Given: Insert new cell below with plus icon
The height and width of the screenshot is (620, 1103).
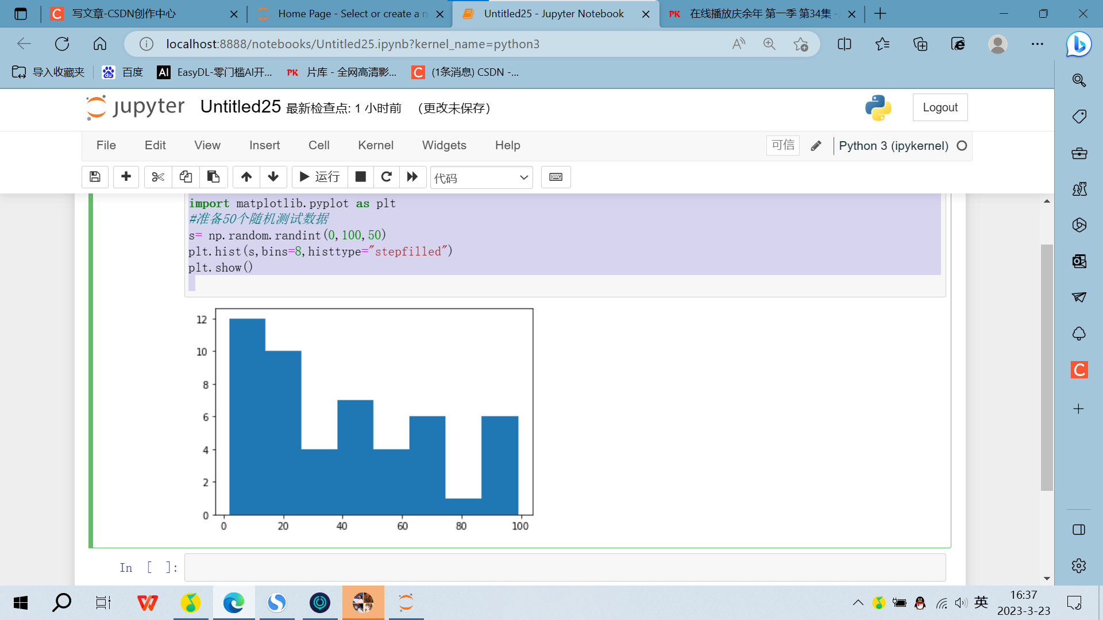Looking at the screenshot, I should [126, 177].
